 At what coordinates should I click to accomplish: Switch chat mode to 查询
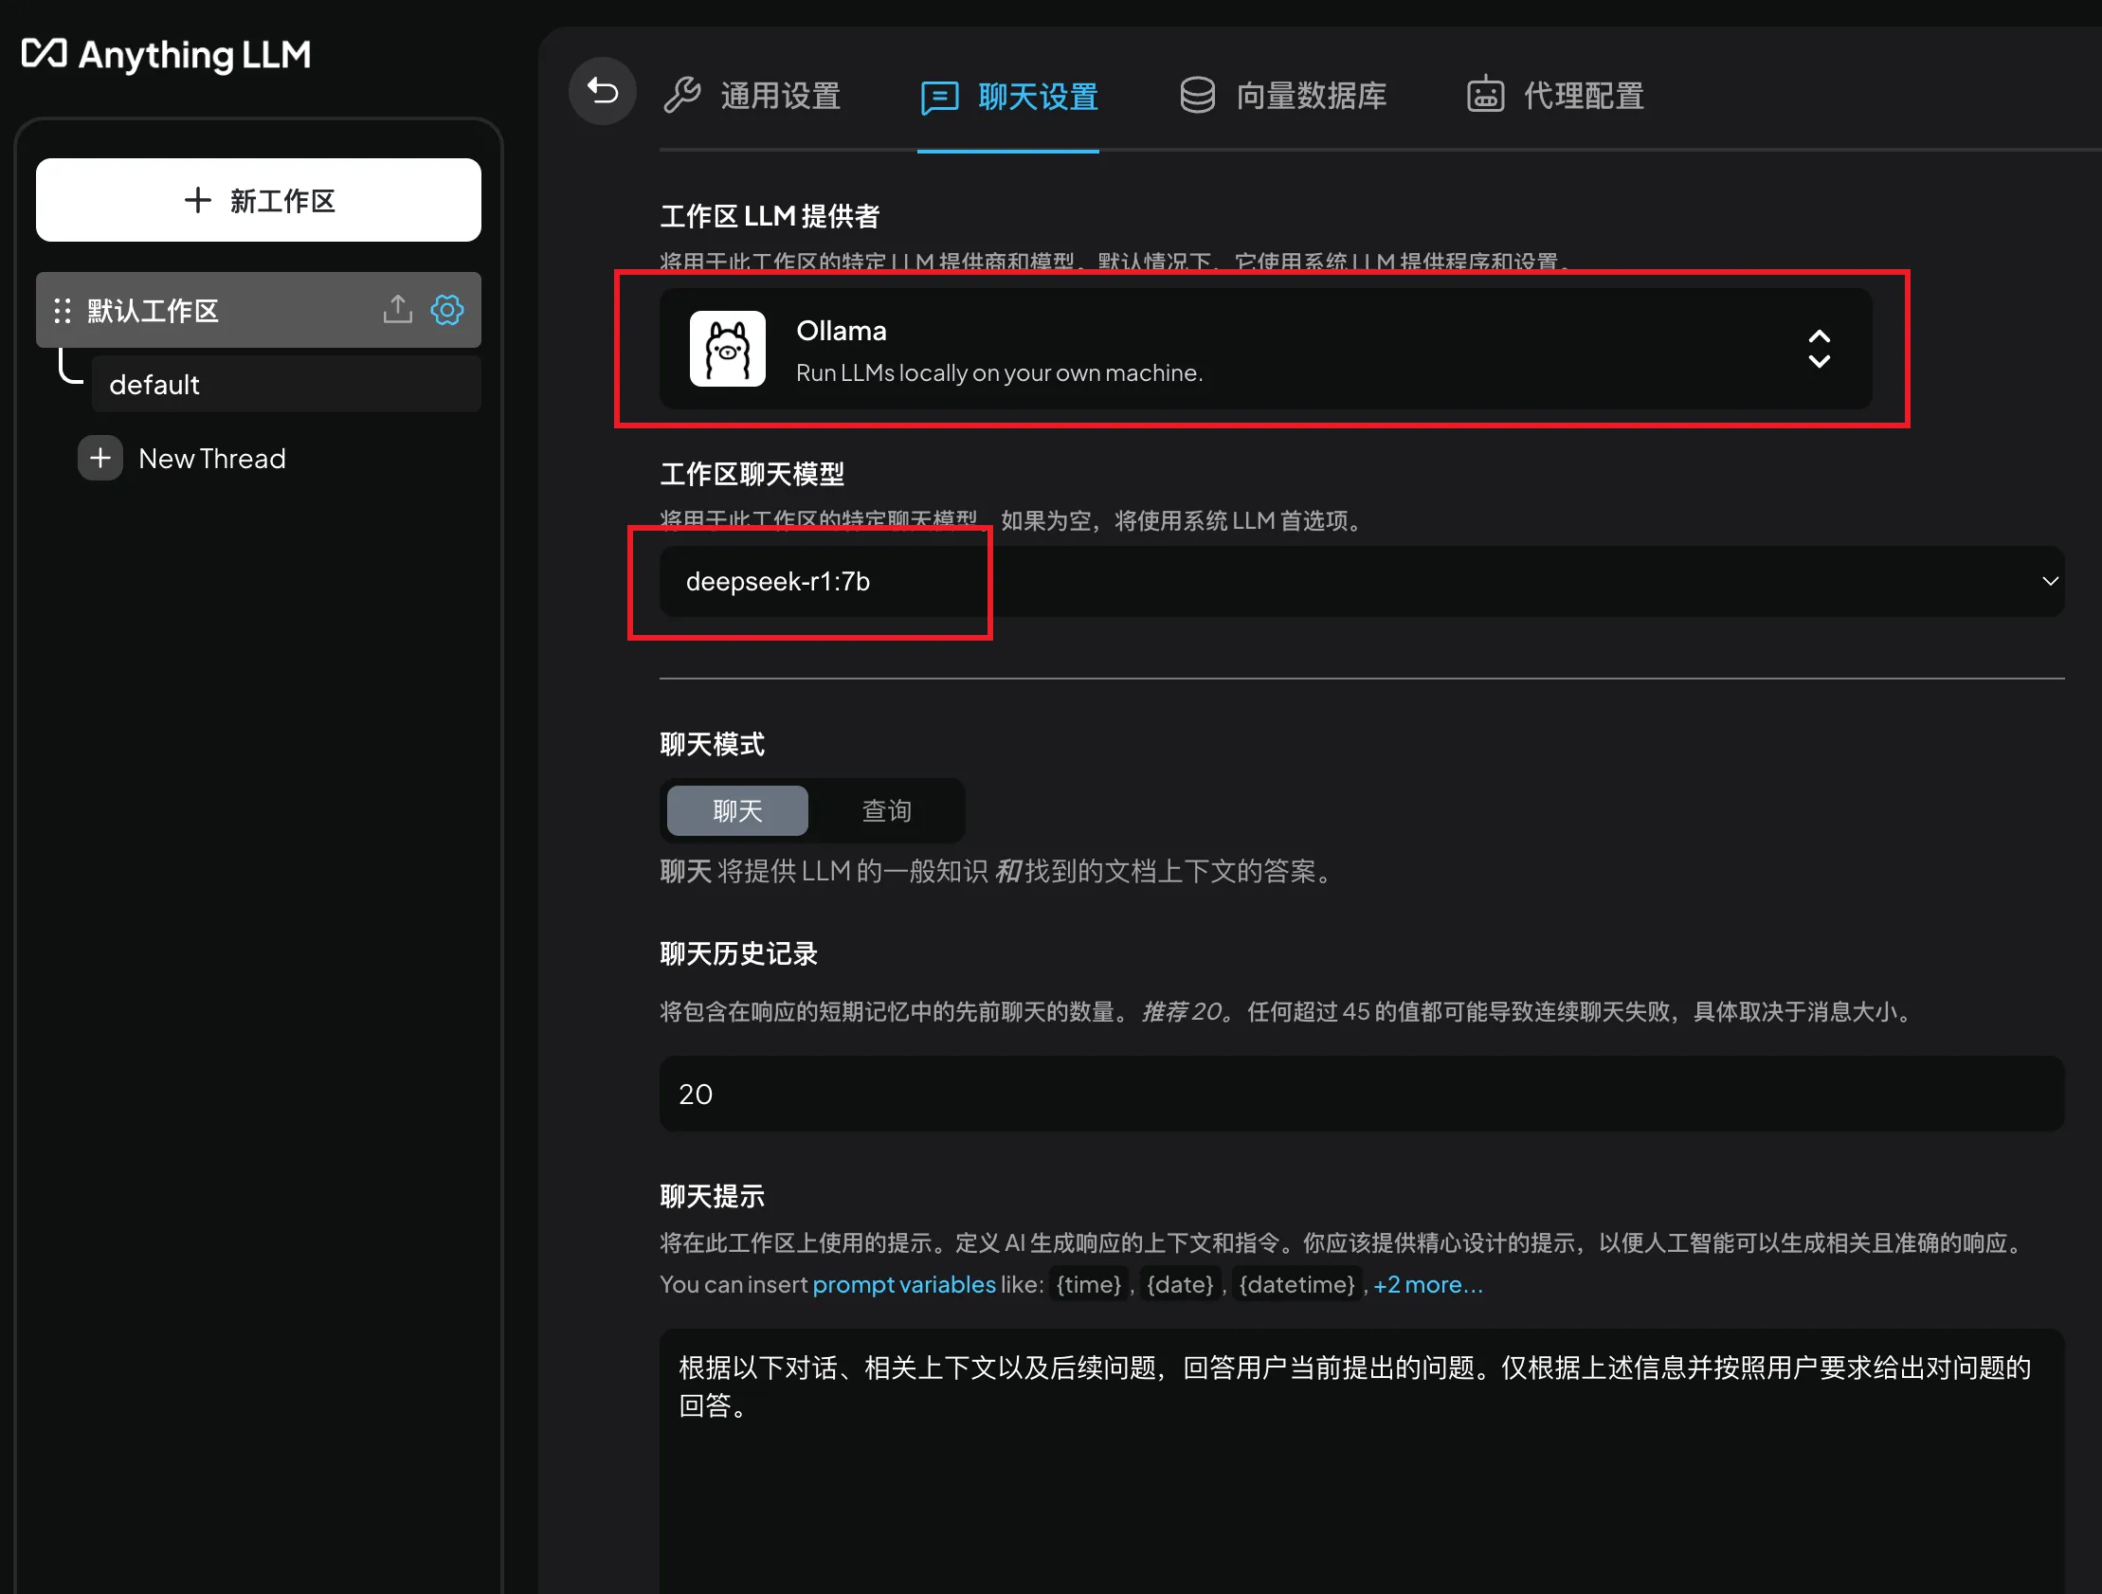pyautogui.click(x=886, y=810)
